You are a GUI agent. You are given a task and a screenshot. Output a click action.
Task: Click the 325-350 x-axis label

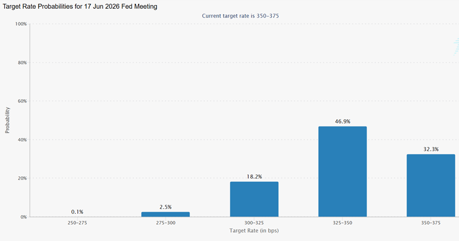[342, 224]
